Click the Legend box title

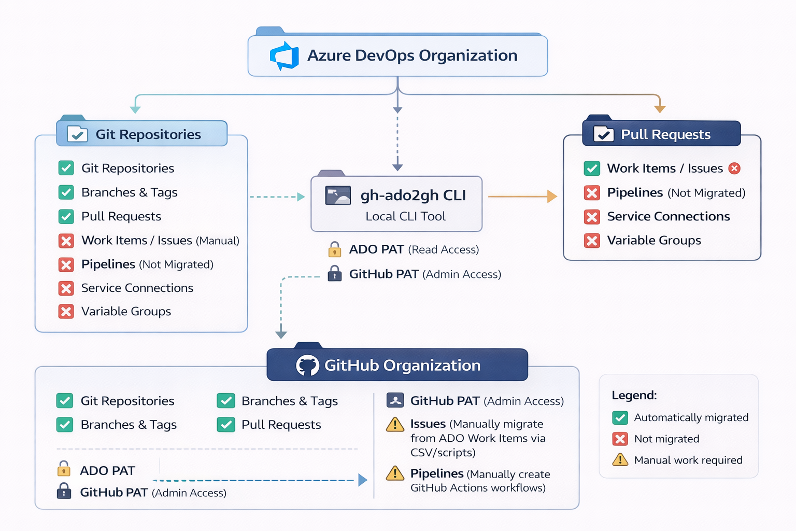click(634, 395)
